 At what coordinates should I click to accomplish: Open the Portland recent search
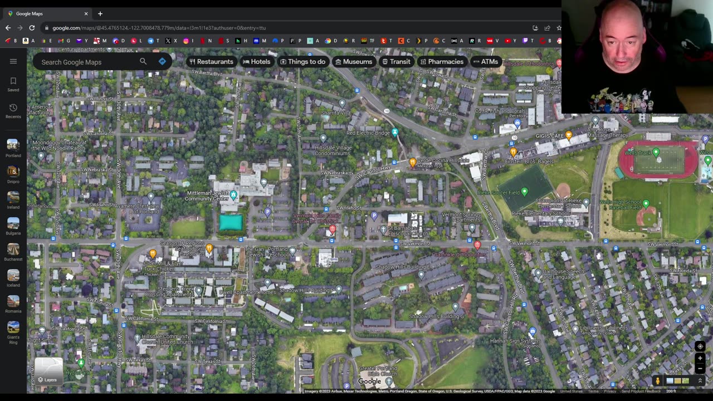tap(13, 148)
